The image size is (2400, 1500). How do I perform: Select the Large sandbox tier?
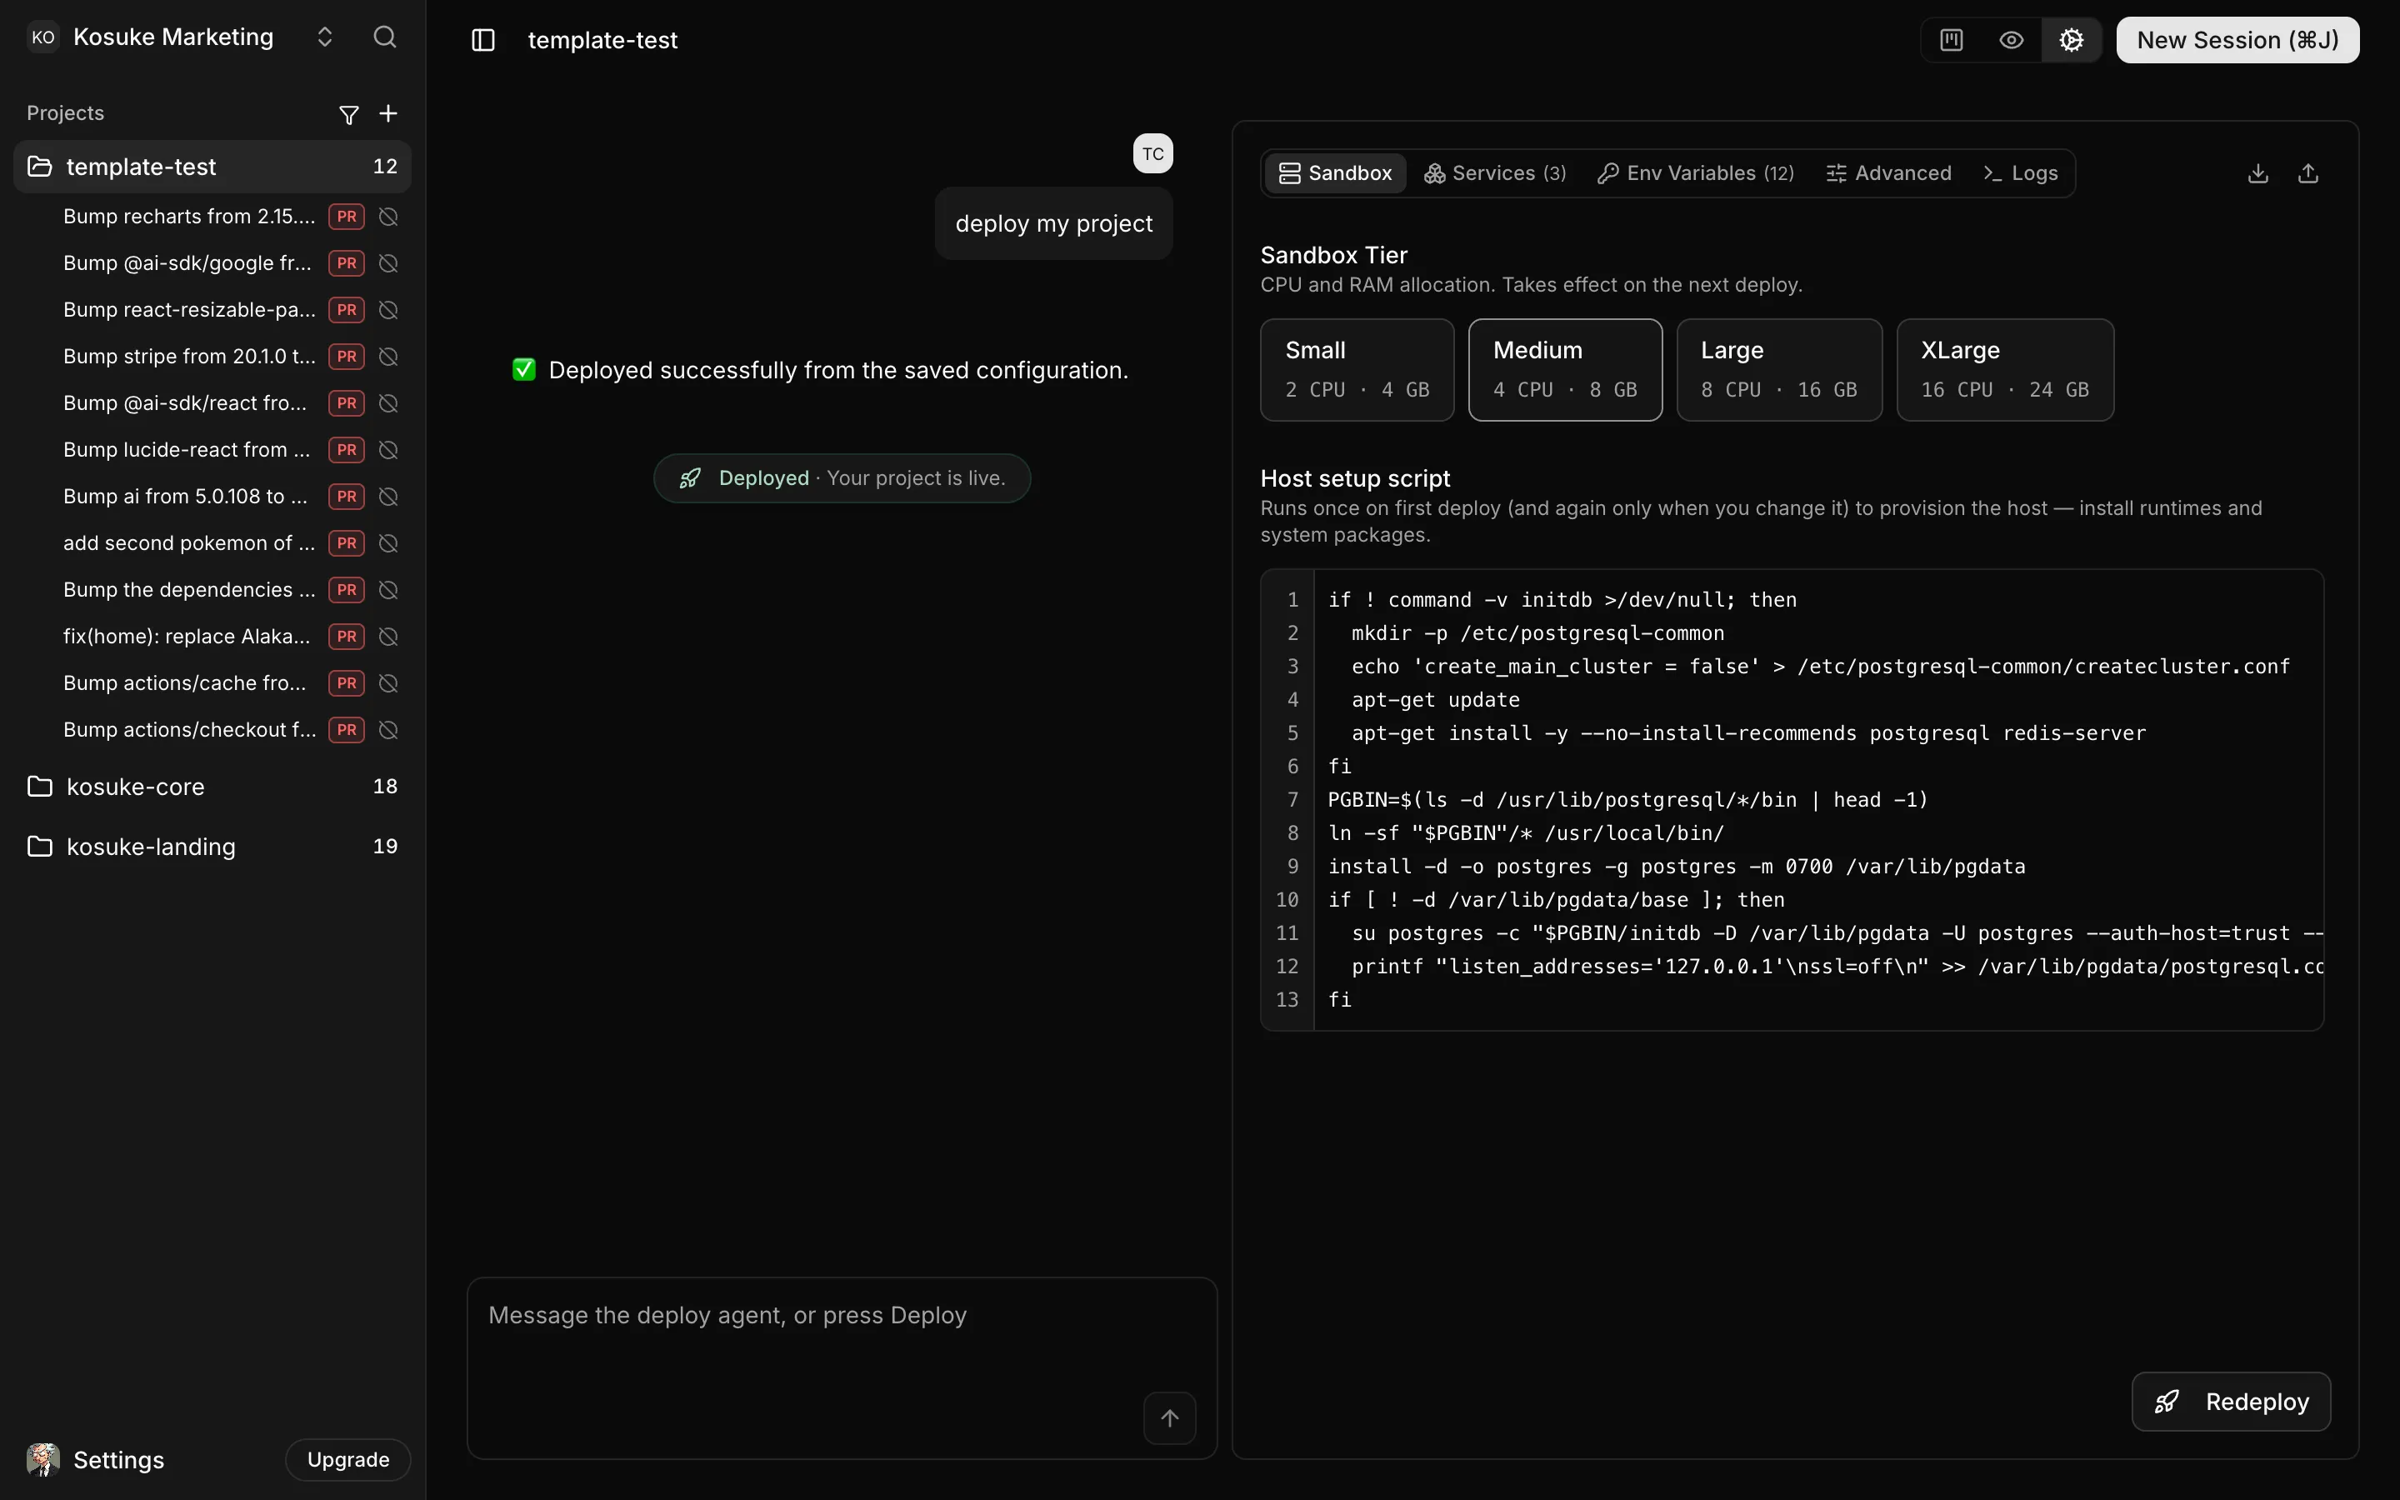1779,370
